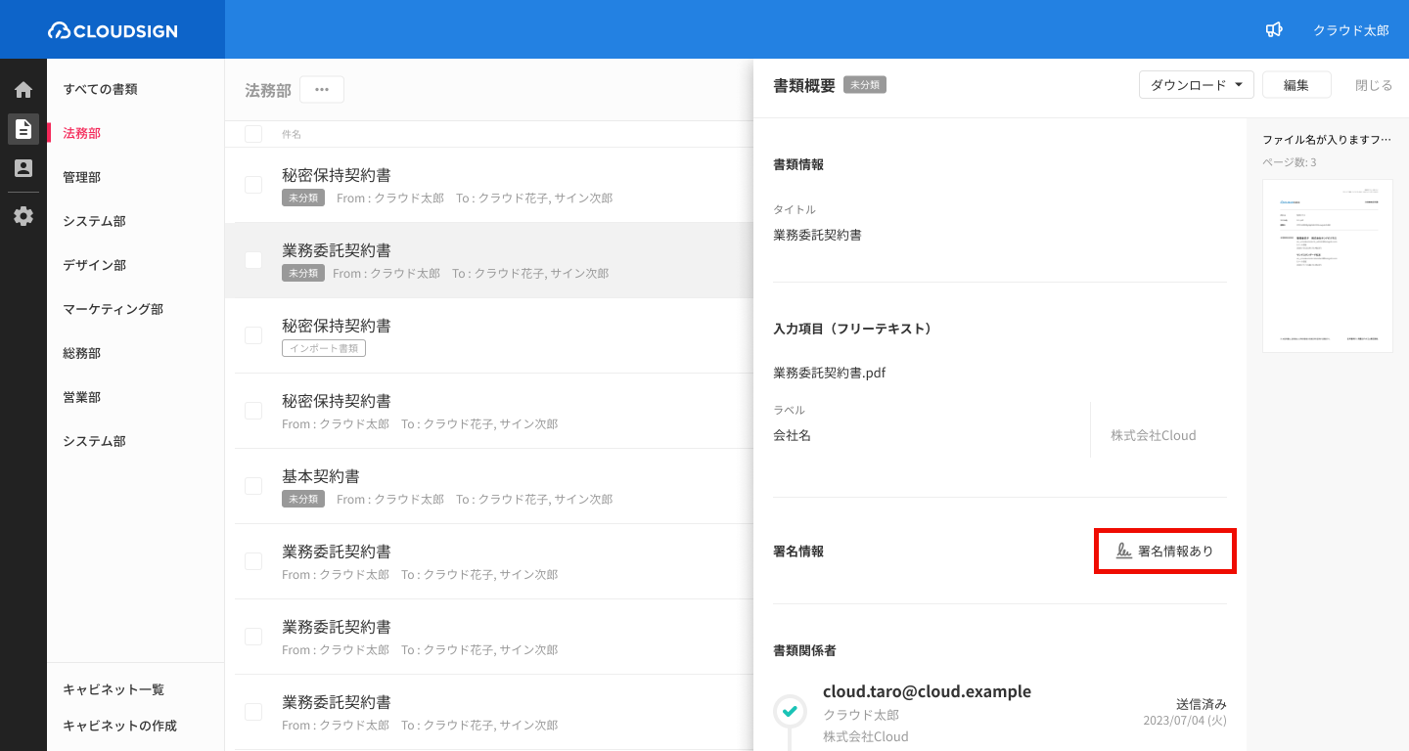Image resolution: width=1409 pixels, height=751 pixels.
Task: Click the CloudSign logo
Action: pyautogui.click(x=113, y=30)
